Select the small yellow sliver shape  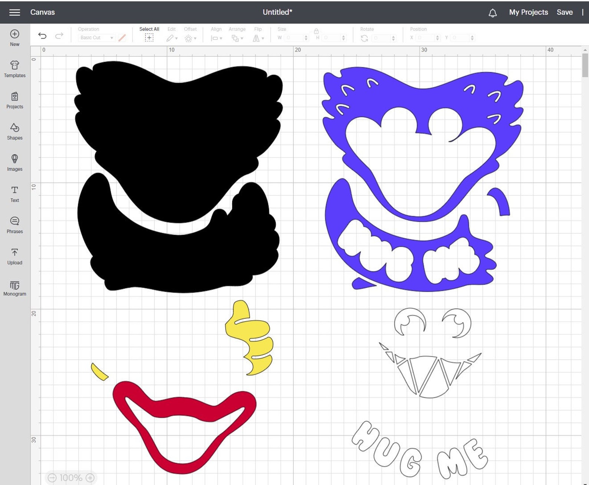click(x=99, y=372)
